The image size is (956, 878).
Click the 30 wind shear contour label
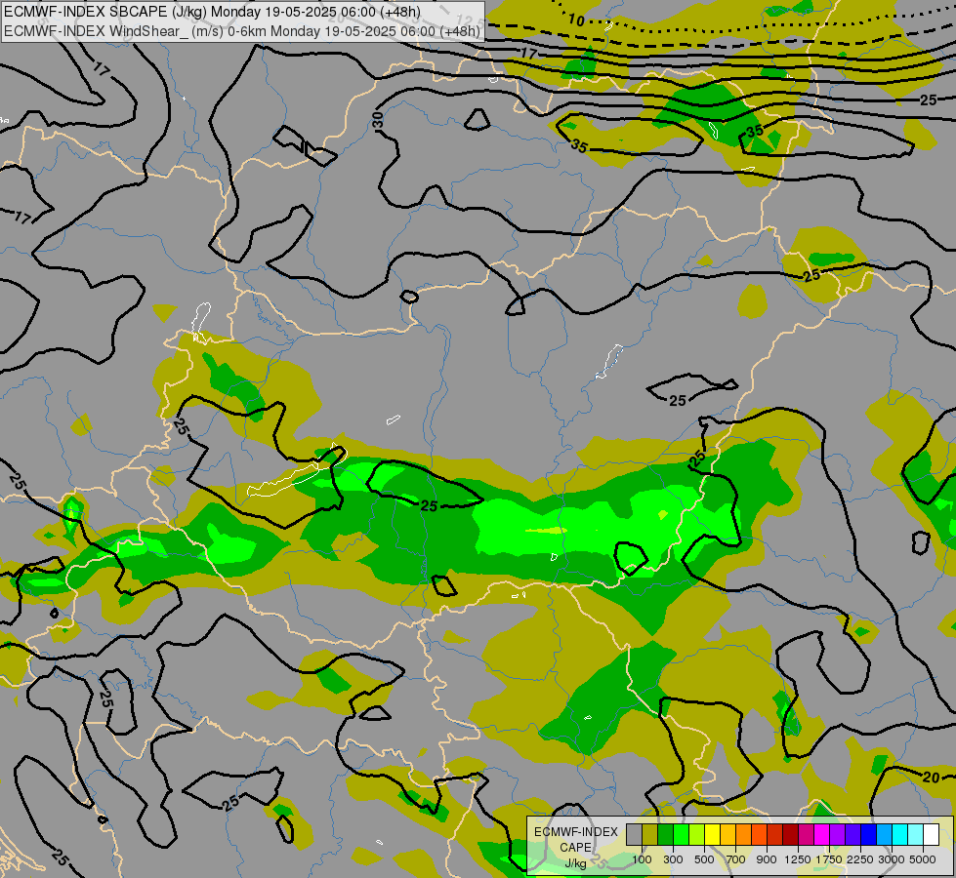(378, 120)
